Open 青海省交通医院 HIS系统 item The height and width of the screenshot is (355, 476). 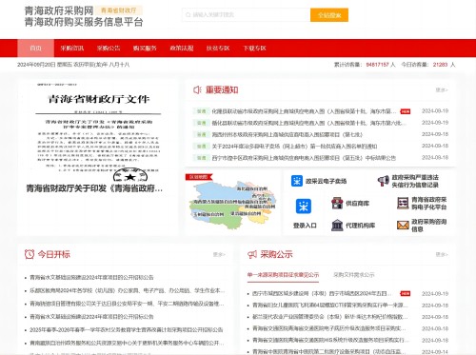click(330, 340)
